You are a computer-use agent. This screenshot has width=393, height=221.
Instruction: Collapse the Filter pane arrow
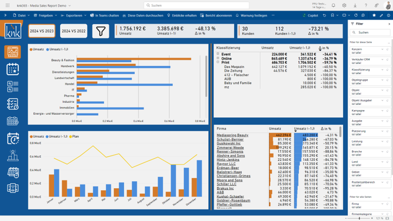(389, 24)
